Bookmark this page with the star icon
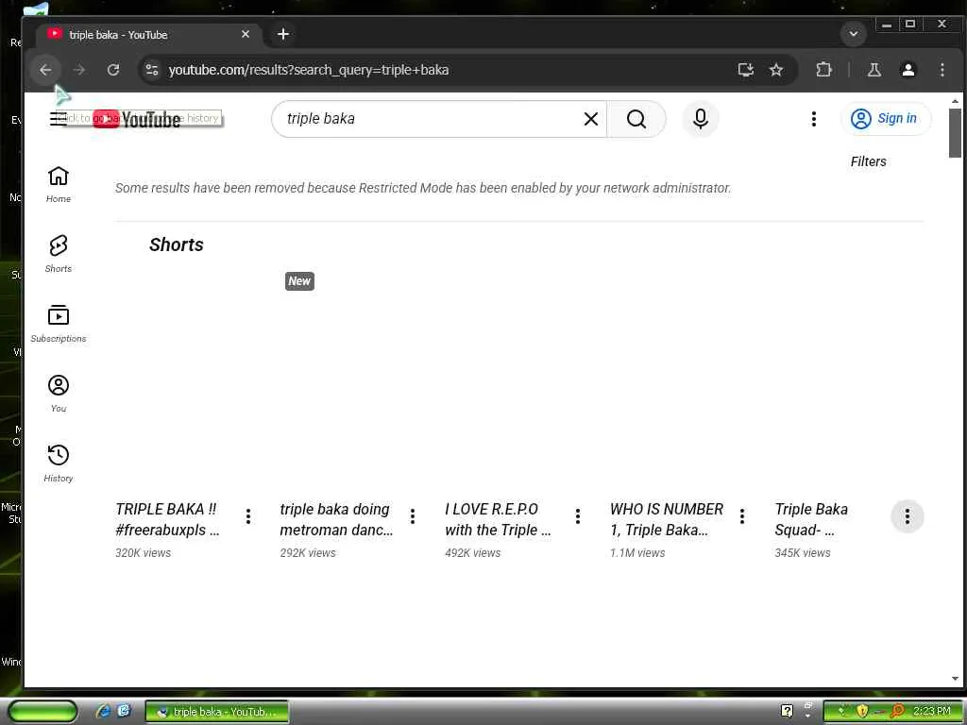Image resolution: width=967 pixels, height=725 pixels. (x=776, y=70)
